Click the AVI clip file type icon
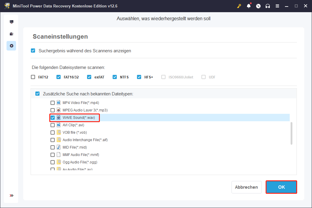This screenshot has height=208, width=312. point(59,125)
